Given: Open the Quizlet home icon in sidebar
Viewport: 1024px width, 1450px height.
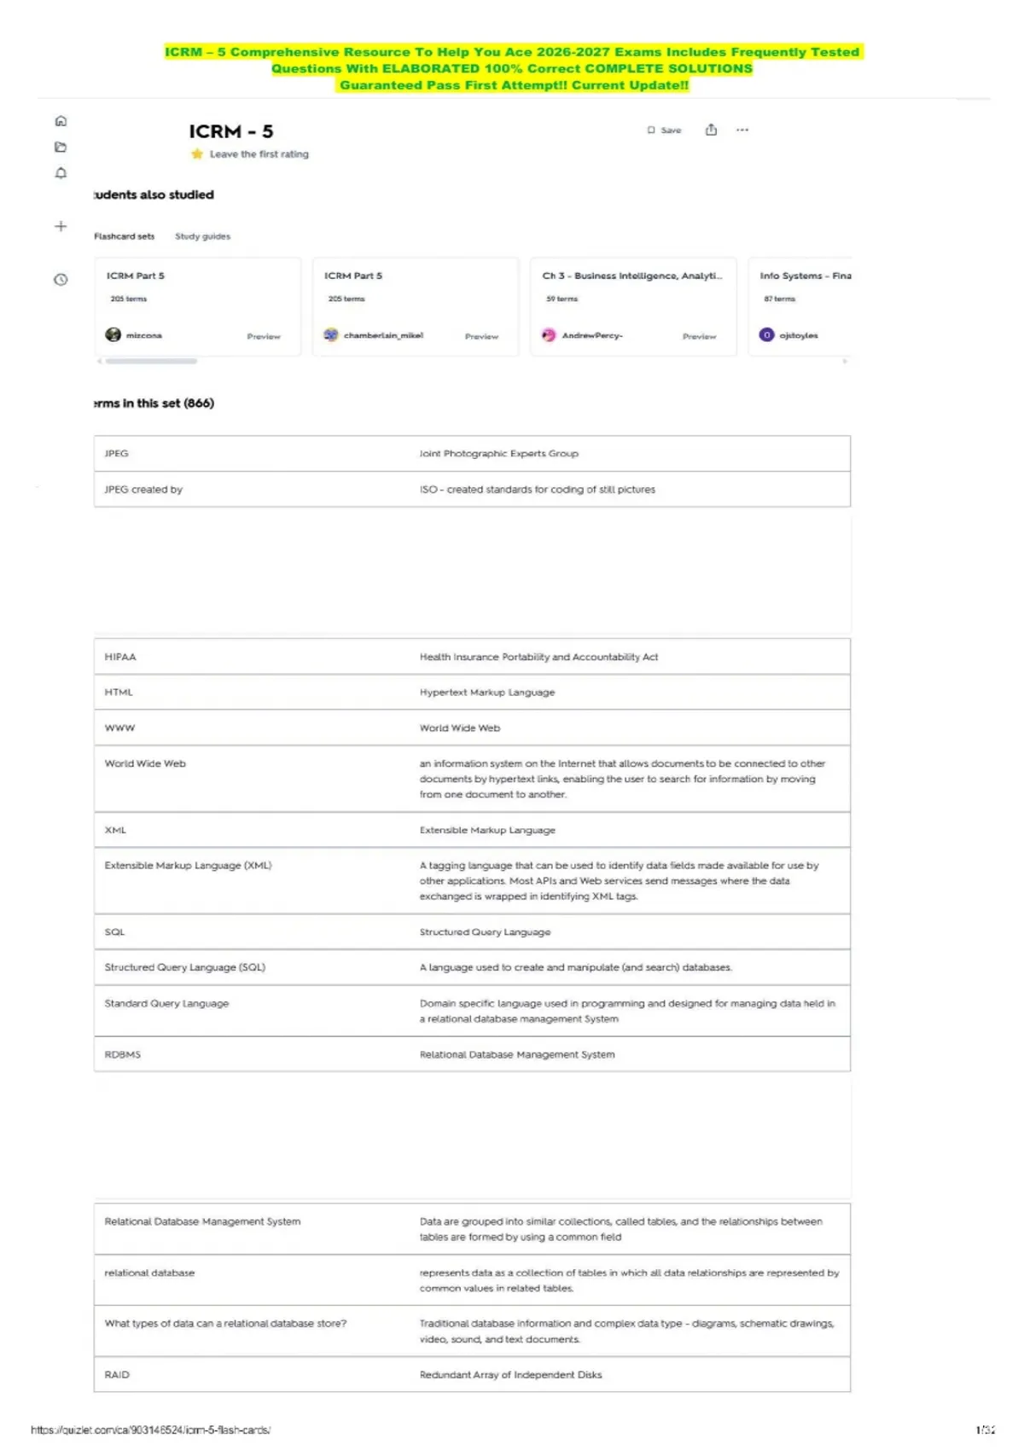Looking at the screenshot, I should (x=61, y=121).
